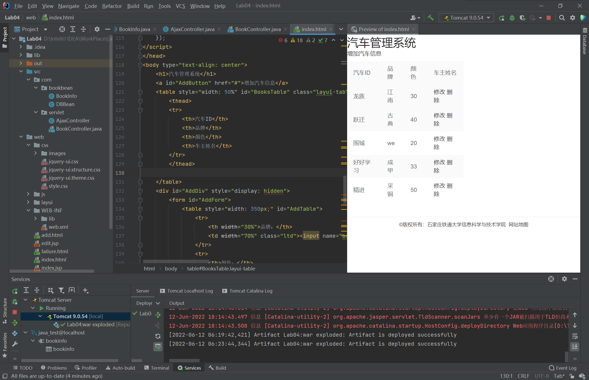Open the Refactor menu

(x=112, y=6)
